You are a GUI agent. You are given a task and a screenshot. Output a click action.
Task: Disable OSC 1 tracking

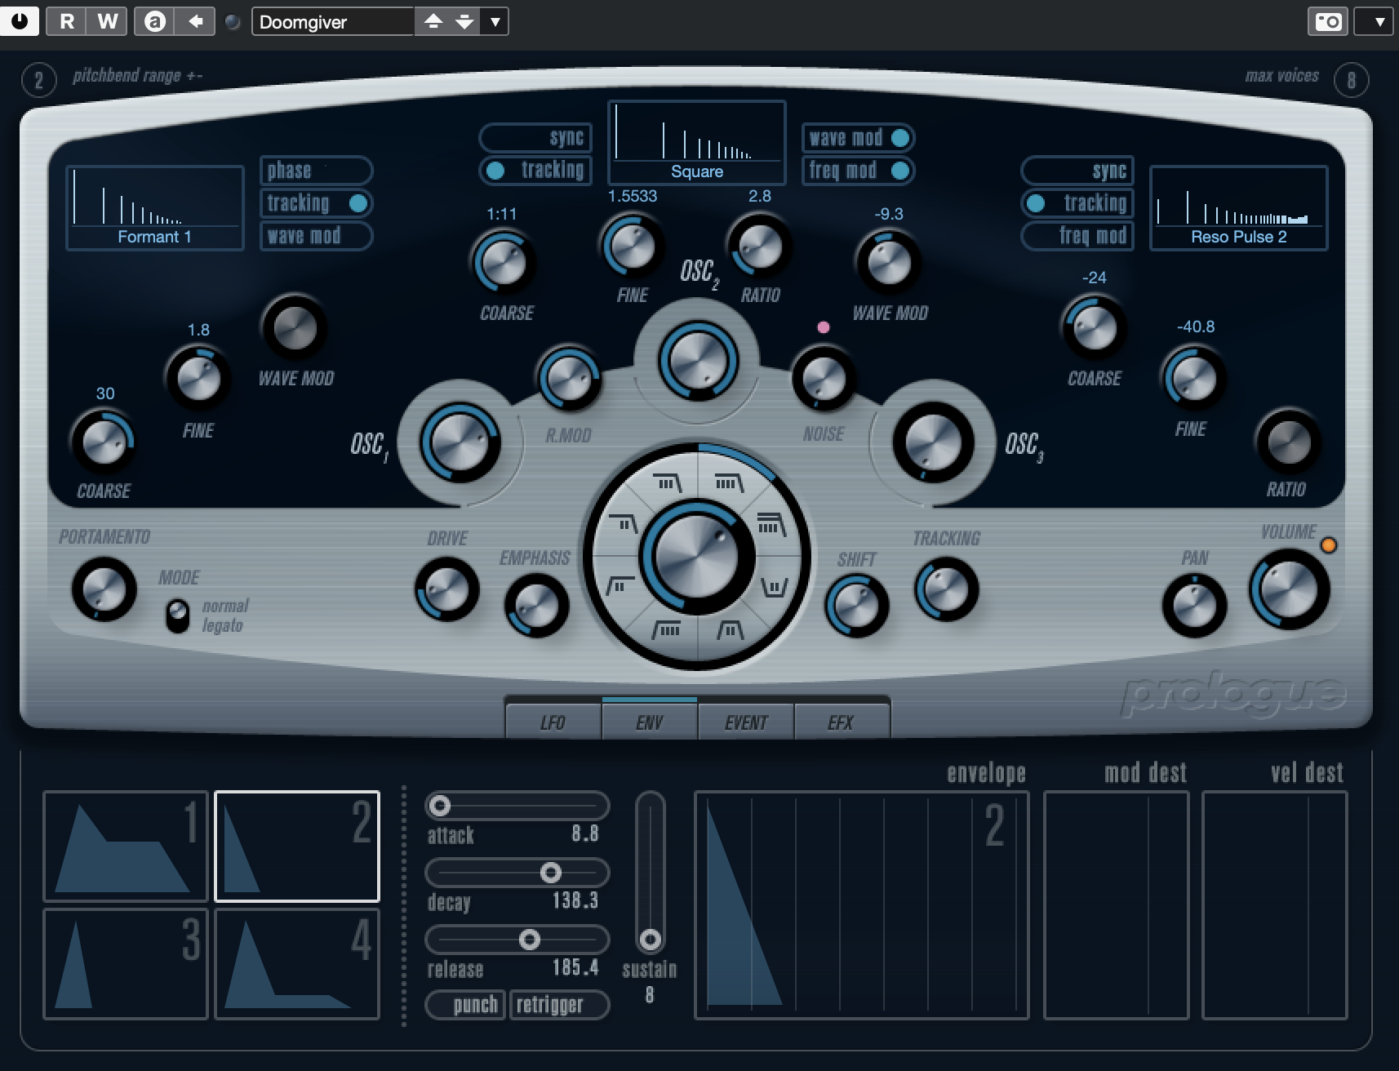(x=316, y=203)
